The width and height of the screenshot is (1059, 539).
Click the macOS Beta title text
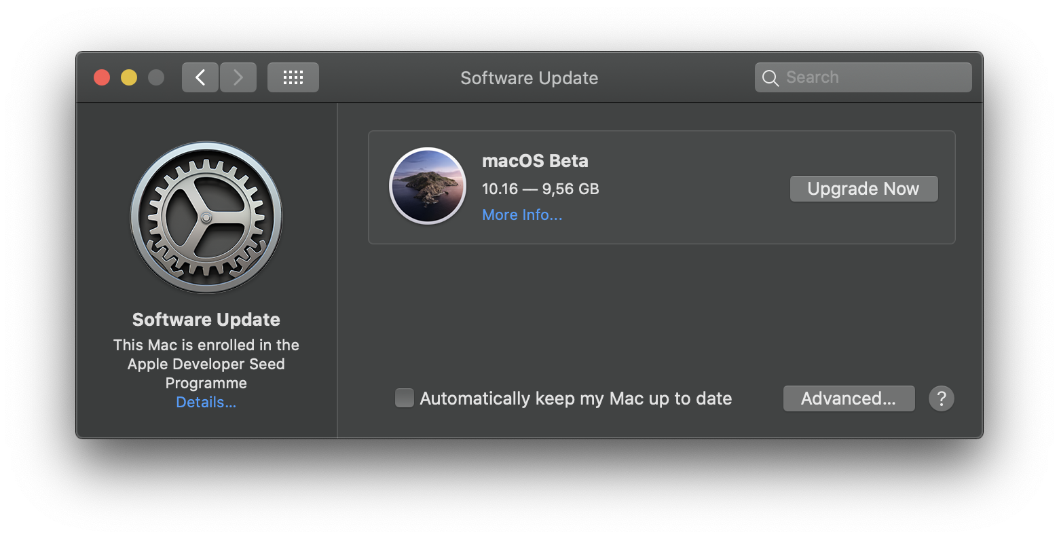pyautogui.click(x=535, y=161)
